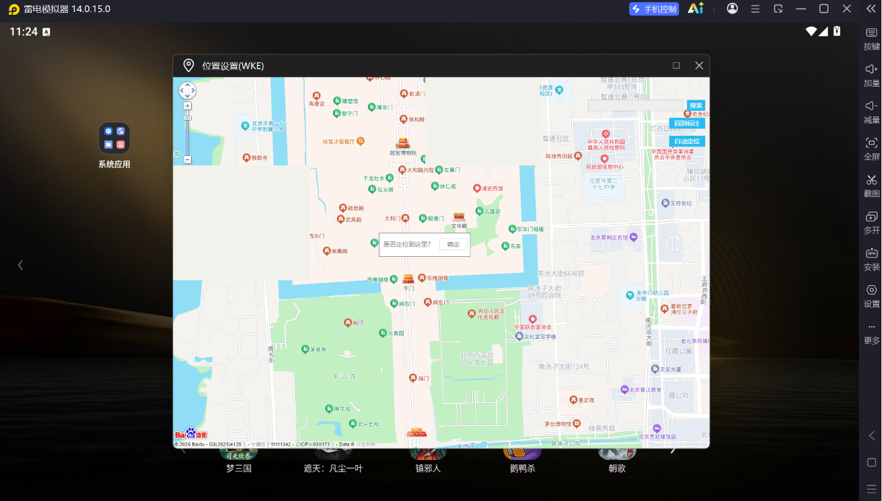Click the 北京贵宾楼饭店 hotel marker
Image resolution: width=882 pixels, height=501 pixels.
(x=657, y=428)
